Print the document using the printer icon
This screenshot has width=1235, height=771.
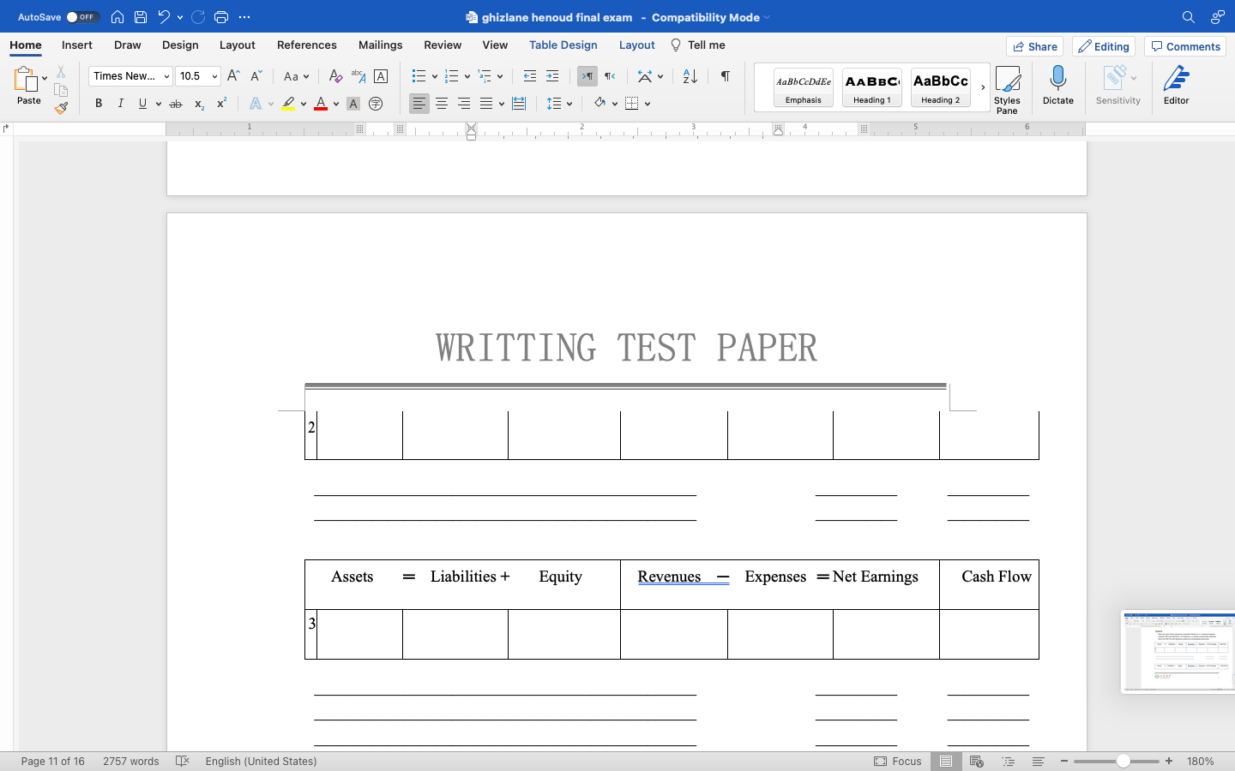click(221, 17)
